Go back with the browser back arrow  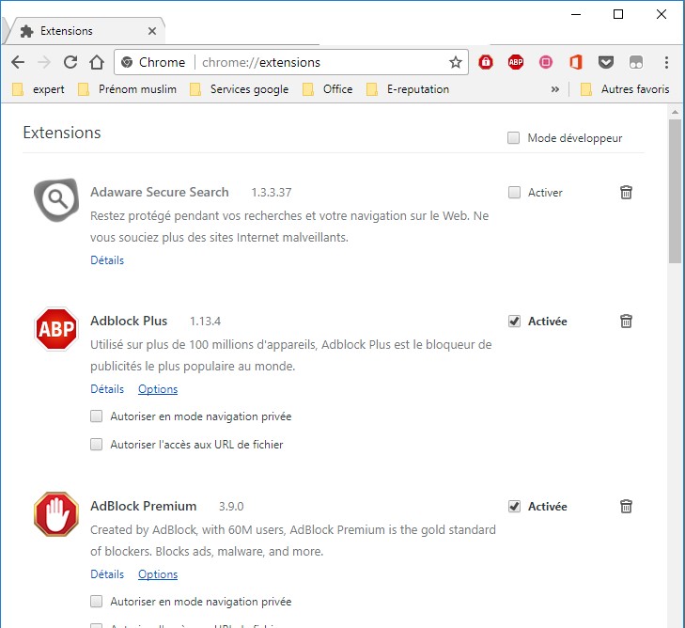pyautogui.click(x=18, y=62)
